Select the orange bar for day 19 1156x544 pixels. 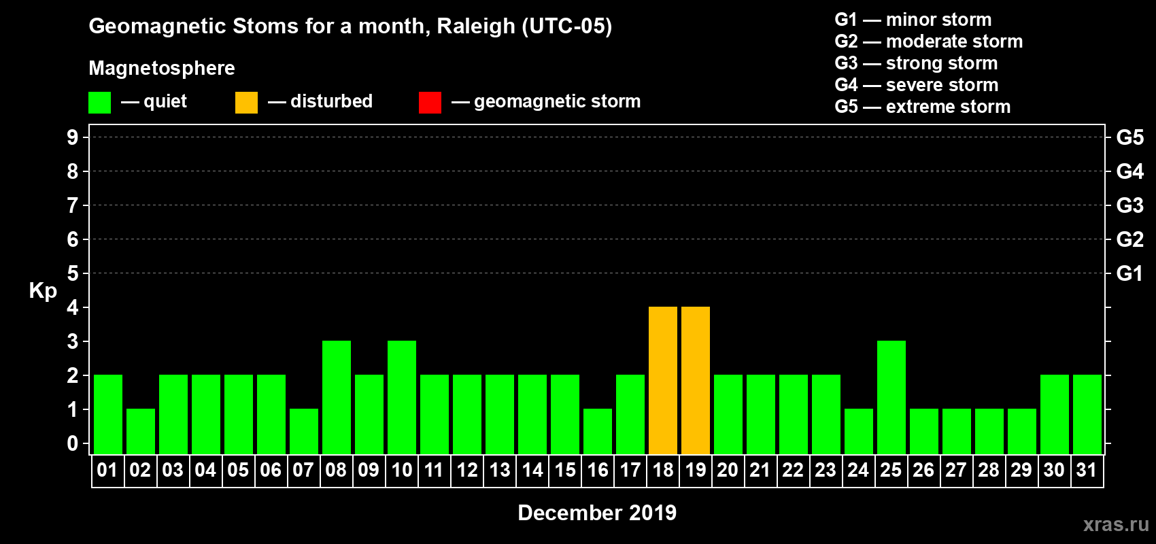(x=696, y=380)
